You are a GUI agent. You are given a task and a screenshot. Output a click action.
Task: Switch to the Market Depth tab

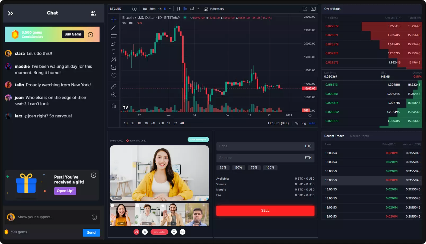pyautogui.click(x=359, y=136)
